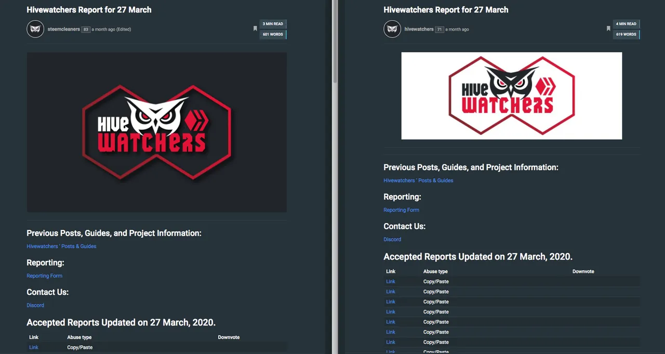Click the 'Downvote' column header in left window
665x354 pixels.
[229, 337]
